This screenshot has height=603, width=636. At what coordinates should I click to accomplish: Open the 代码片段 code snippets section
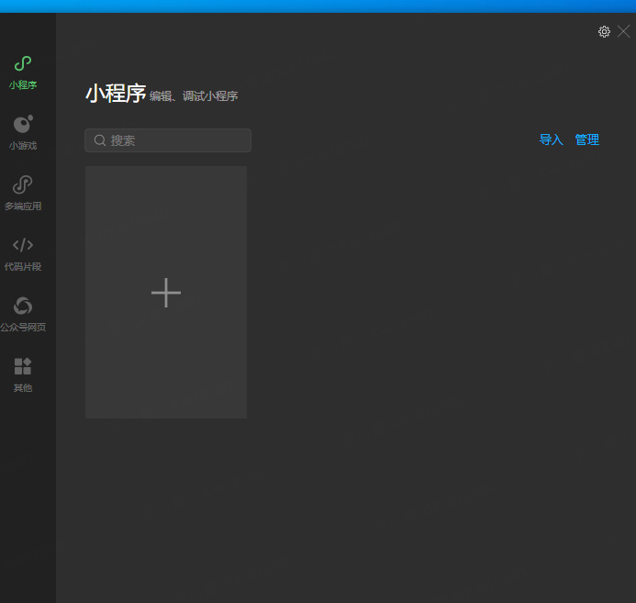[x=23, y=254]
